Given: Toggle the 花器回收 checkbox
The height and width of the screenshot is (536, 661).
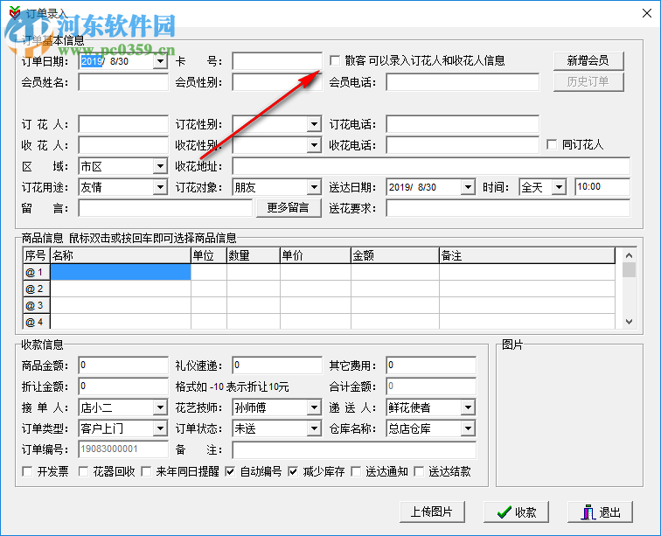Looking at the screenshot, I should tap(83, 471).
